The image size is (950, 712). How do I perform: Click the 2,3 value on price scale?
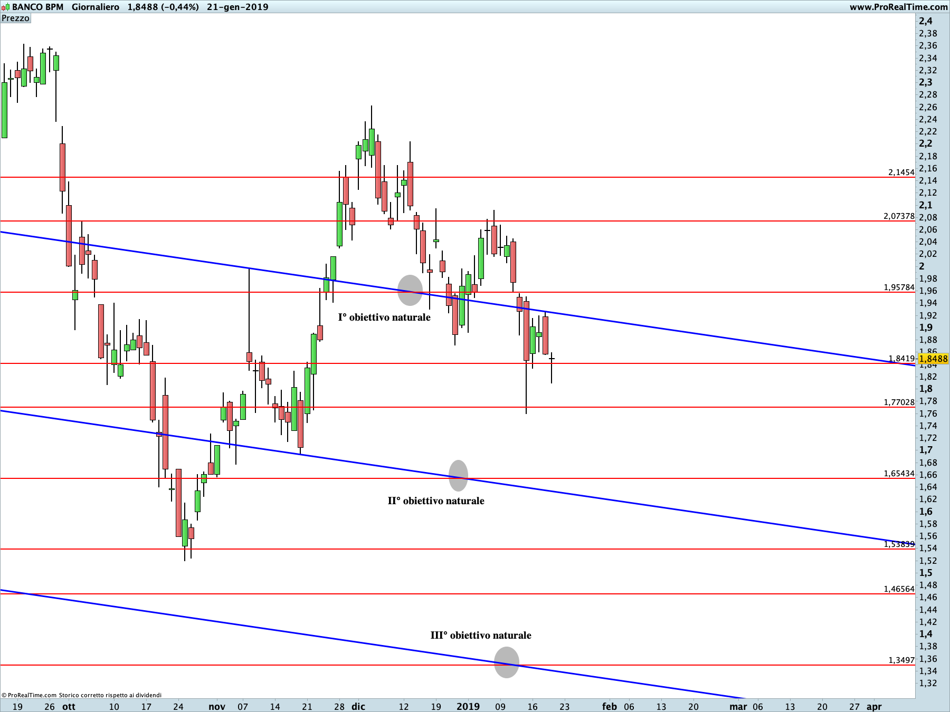coord(926,82)
